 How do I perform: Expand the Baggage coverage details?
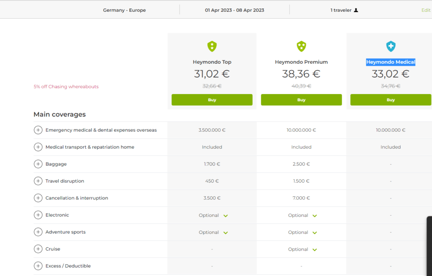pos(38,164)
